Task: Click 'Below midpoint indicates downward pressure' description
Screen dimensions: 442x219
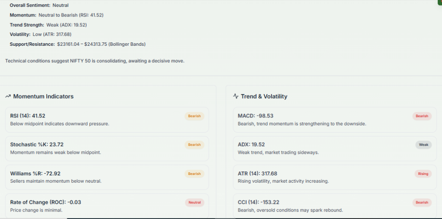Action: click(x=60, y=124)
